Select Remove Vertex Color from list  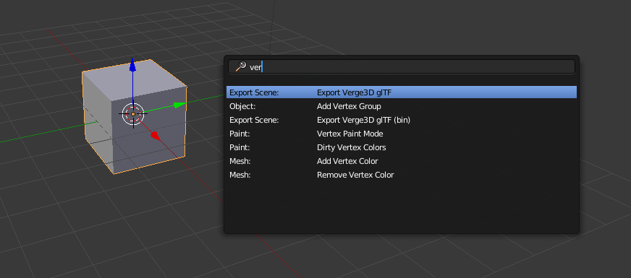point(401,175)
